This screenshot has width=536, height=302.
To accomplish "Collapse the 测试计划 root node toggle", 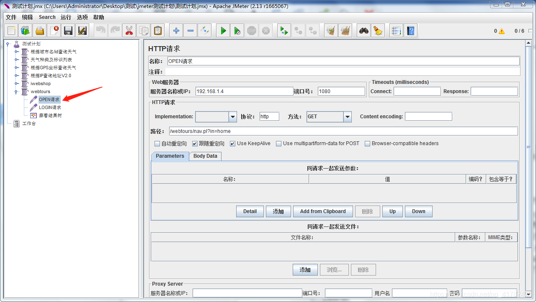I will click(x=8, y=44).
